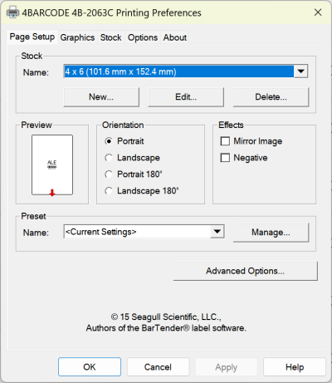Open the Stock tab
This screenshot has height=383, width=332.
[110, 37]
